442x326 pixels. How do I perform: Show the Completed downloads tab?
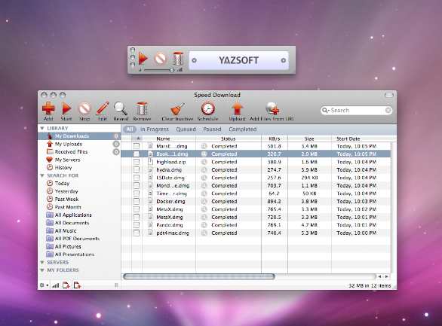[242, 129]
